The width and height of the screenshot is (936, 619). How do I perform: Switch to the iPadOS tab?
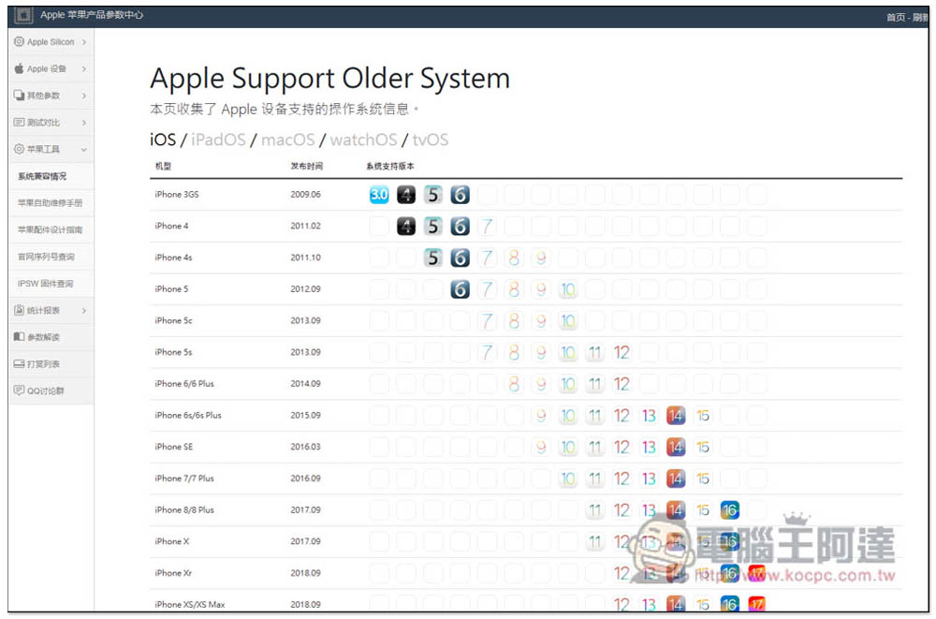(x=218, y=140)
